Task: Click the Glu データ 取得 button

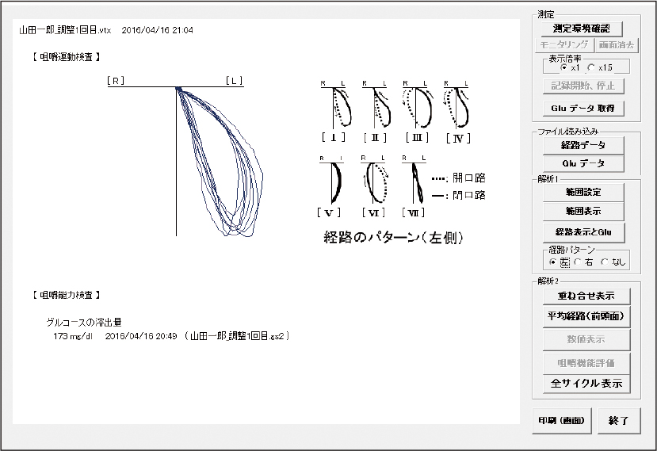Action: [583, 108]
